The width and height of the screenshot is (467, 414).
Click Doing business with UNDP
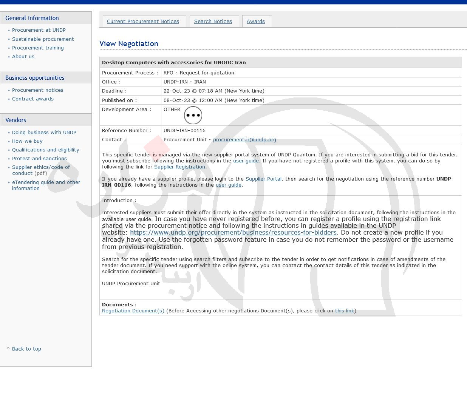coord(44,133)
